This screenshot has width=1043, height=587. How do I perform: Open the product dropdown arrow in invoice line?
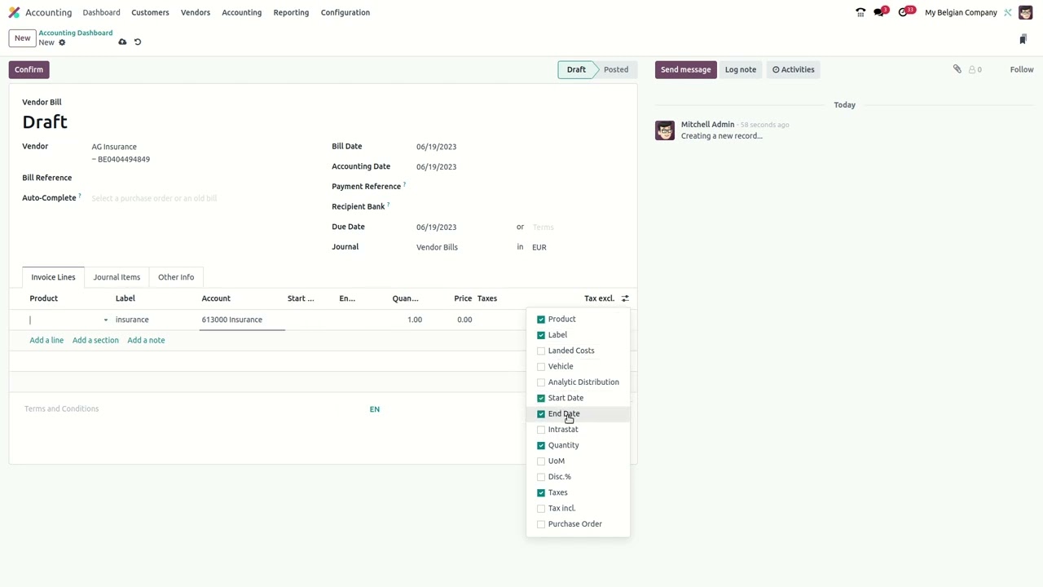[x=105, y=320]
